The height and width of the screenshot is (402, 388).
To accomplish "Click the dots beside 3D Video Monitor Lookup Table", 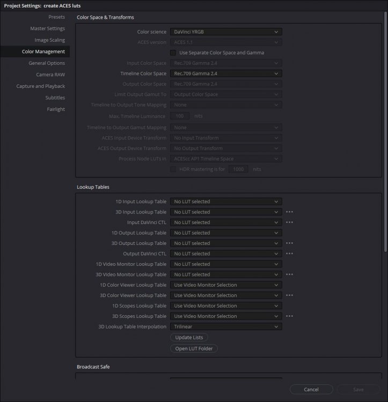I will coord(289,274).
